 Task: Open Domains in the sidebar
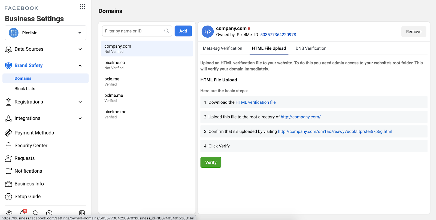46,78
